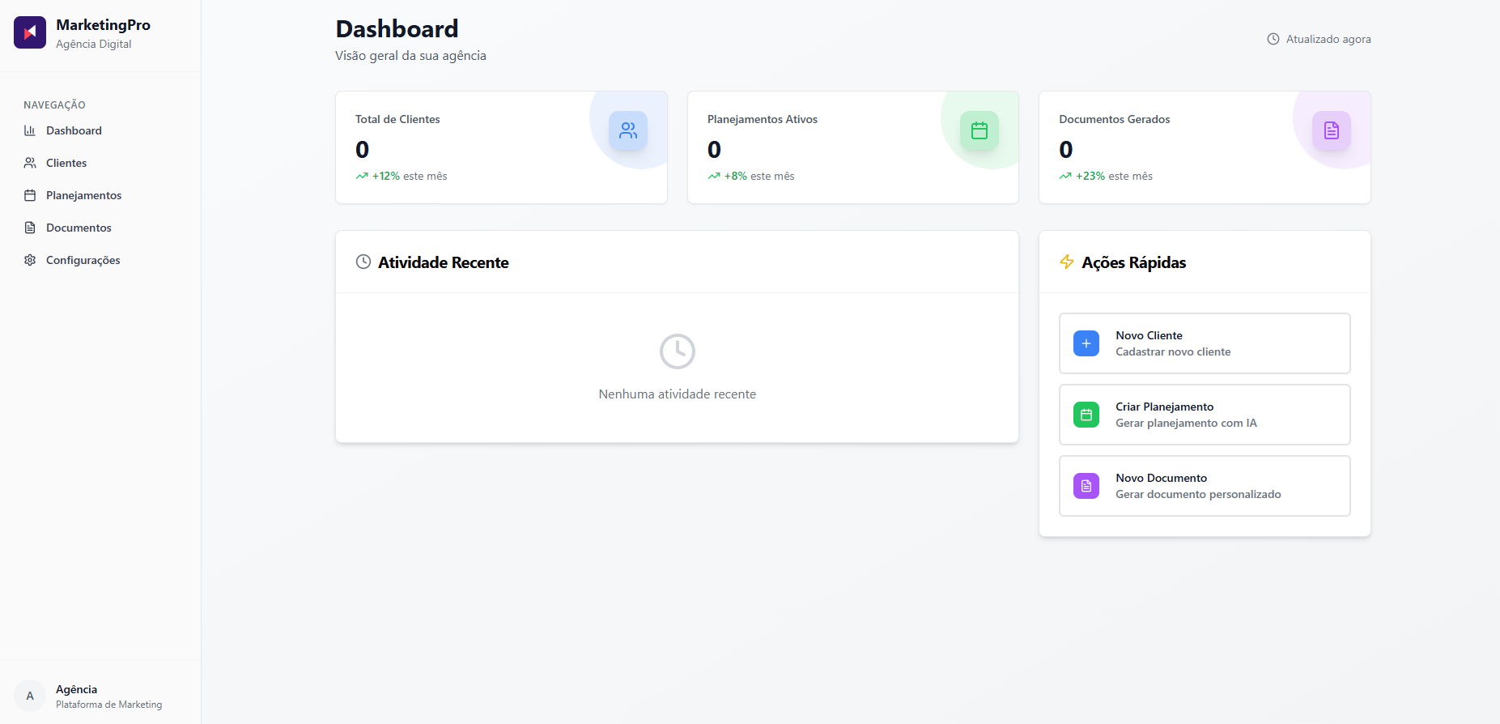Click the Novo Cliente quick action button

coord(1205,343)
